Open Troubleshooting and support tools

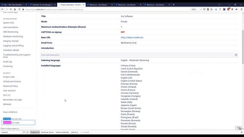17,56
